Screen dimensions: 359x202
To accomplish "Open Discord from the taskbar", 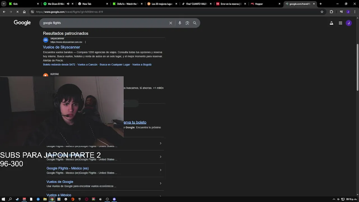I will tap(114, 199).
